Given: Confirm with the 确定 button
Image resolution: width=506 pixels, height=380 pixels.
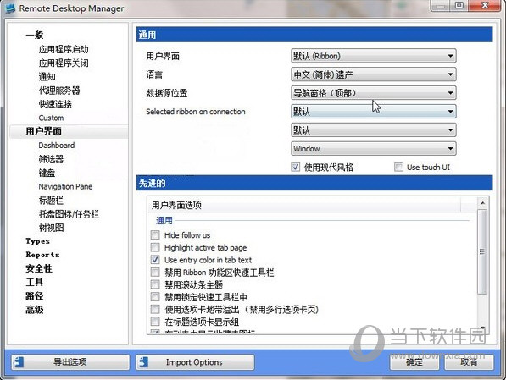Looking at the screenshot, I should click(414, 362).
